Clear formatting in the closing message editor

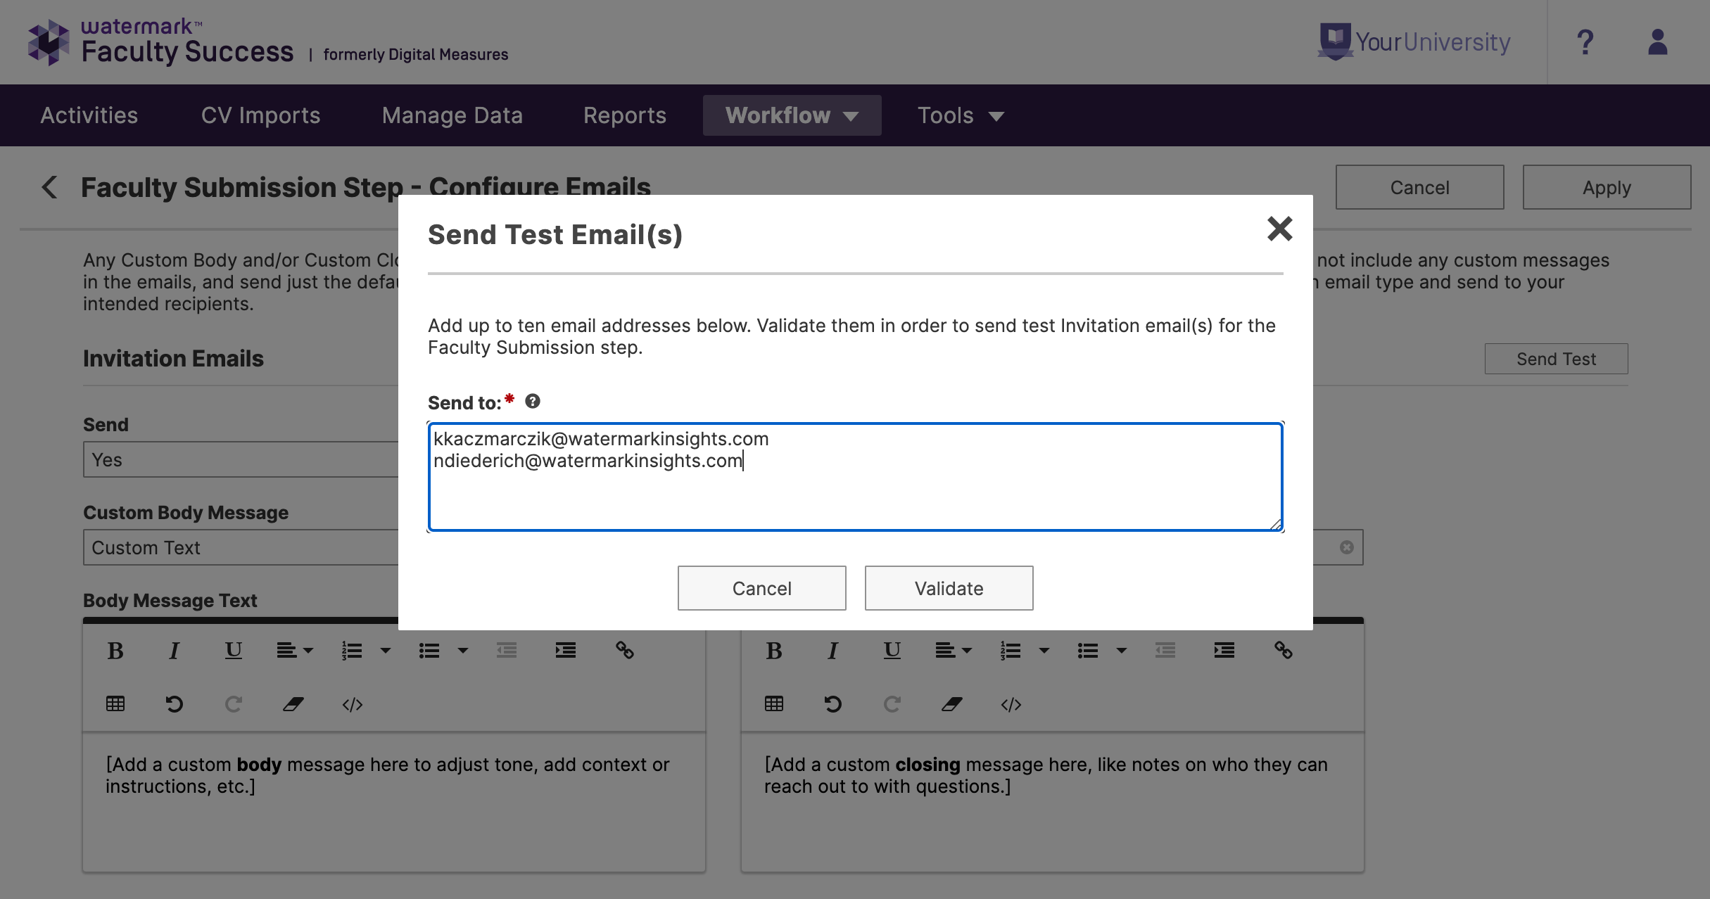click(951, 704)
